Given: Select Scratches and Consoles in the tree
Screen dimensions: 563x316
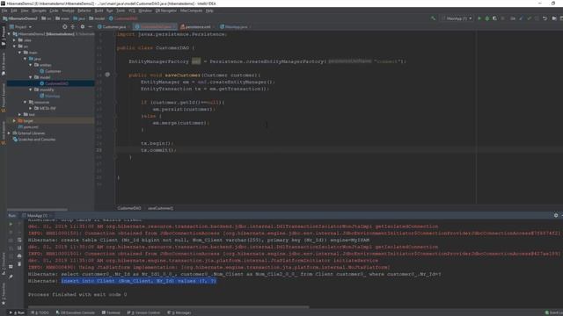Looking at the screenshot, I should click(x=34, y=140).
